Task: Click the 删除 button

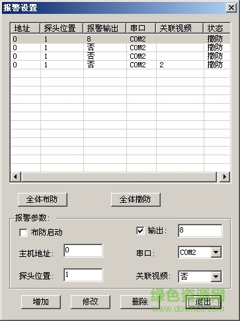Action: tap(140, 302)
